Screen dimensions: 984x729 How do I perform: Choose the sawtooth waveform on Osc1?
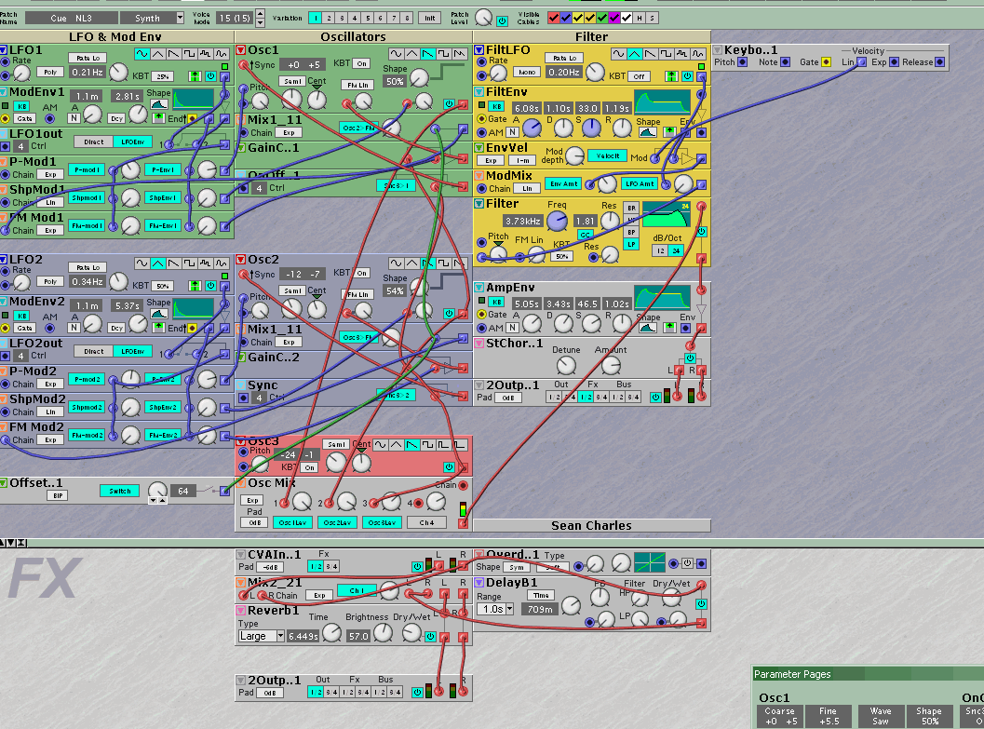click(x=428, y=54)
